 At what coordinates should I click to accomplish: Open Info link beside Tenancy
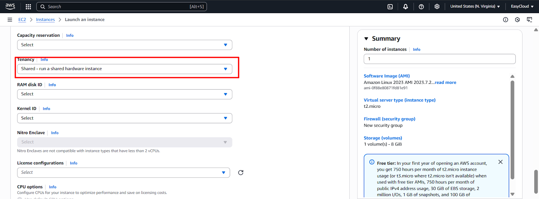44,60
